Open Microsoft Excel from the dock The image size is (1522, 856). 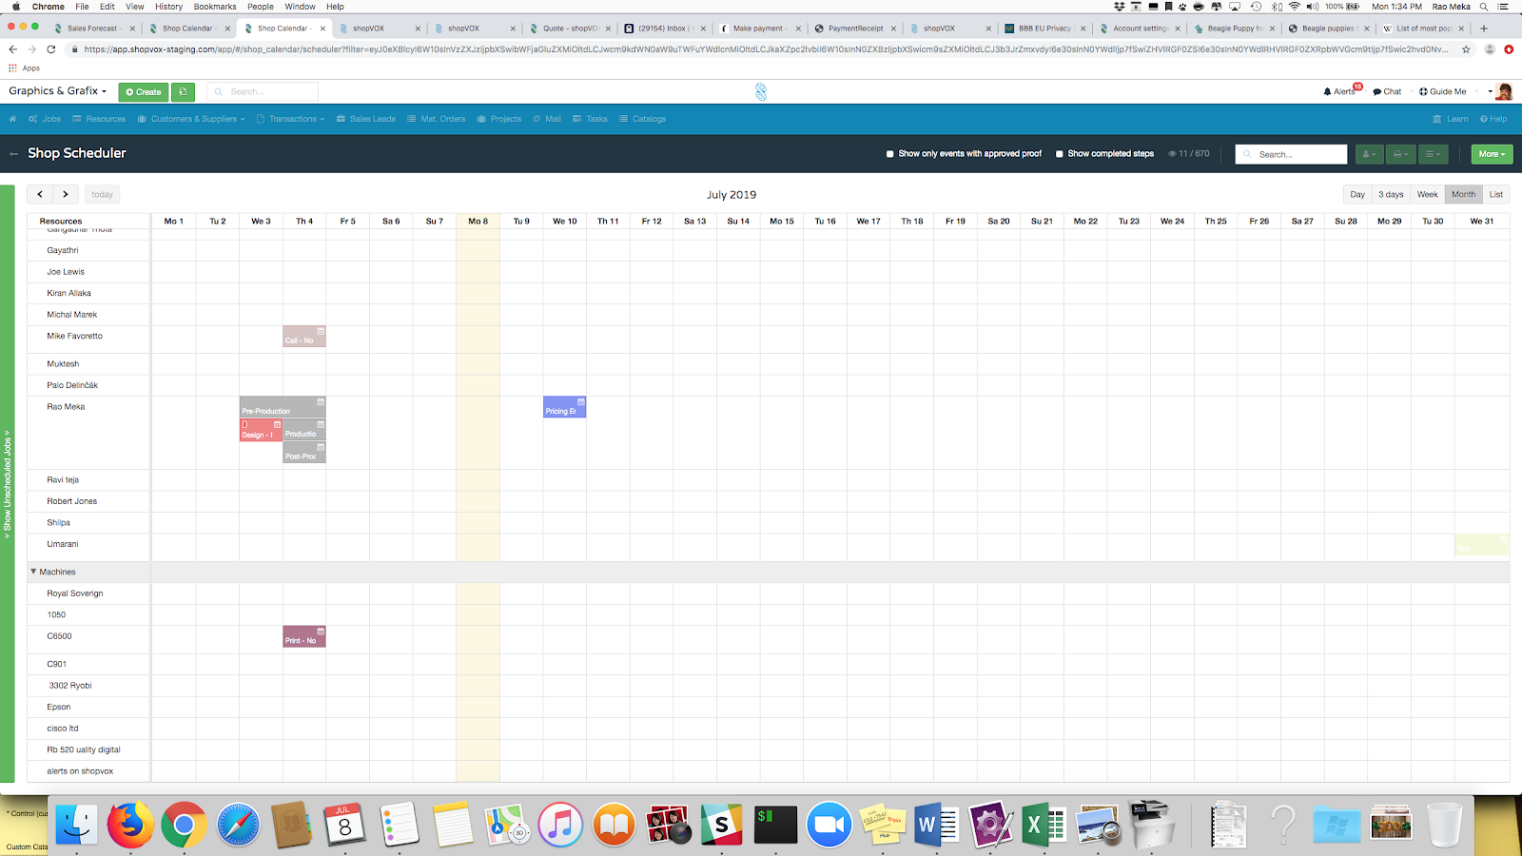(x=1044, y=824)
